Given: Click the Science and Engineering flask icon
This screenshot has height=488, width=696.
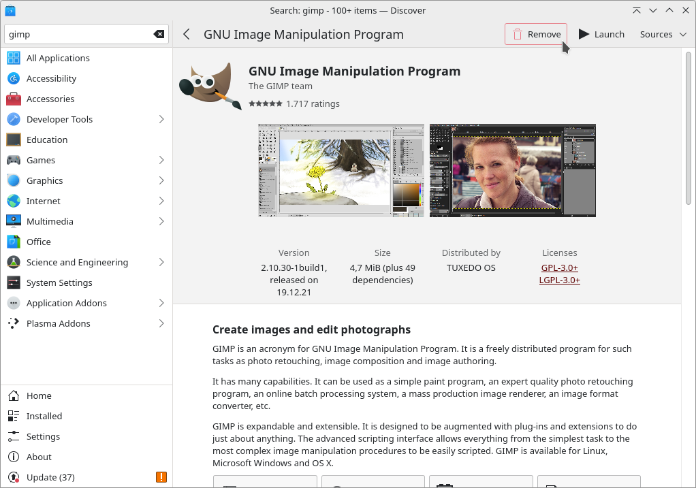Looking at the screenshot, I should point(14,262).
